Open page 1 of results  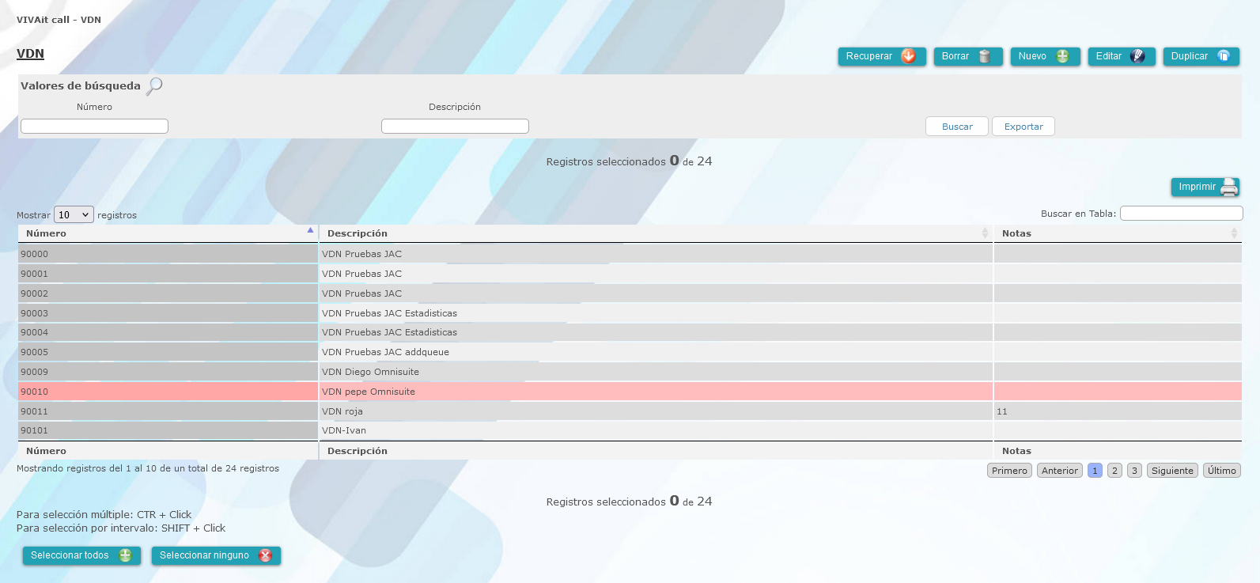click(1095, 471)
